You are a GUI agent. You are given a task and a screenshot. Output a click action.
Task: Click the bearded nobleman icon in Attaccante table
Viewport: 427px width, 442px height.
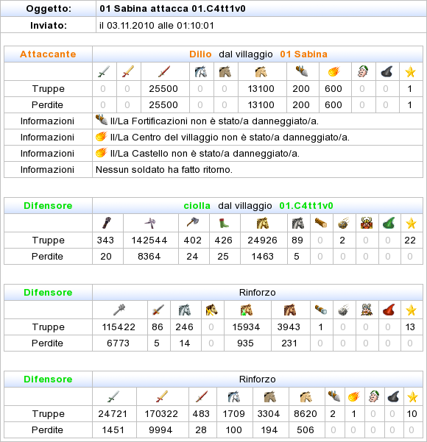363,71
